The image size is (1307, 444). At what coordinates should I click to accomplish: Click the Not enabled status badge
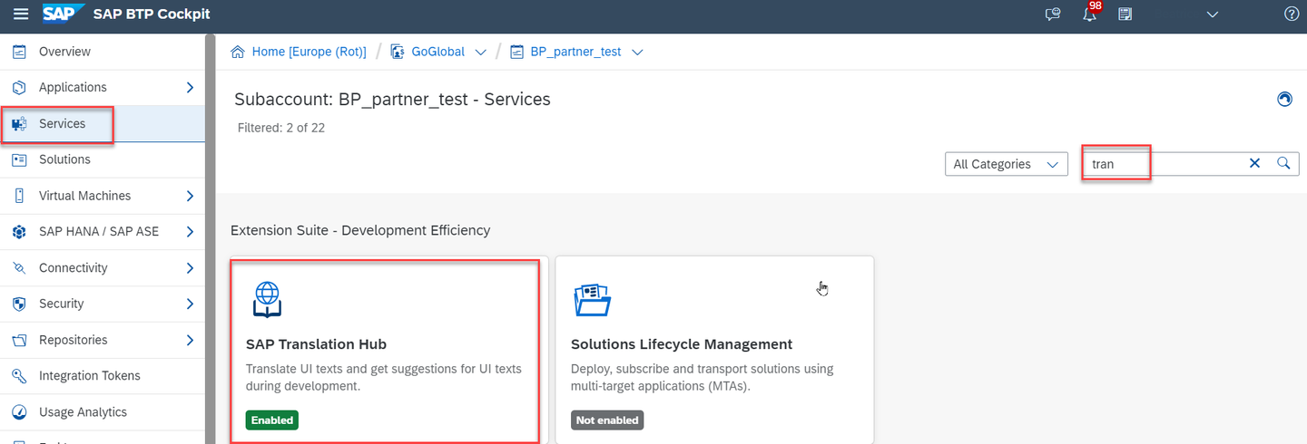pos(607,420)
